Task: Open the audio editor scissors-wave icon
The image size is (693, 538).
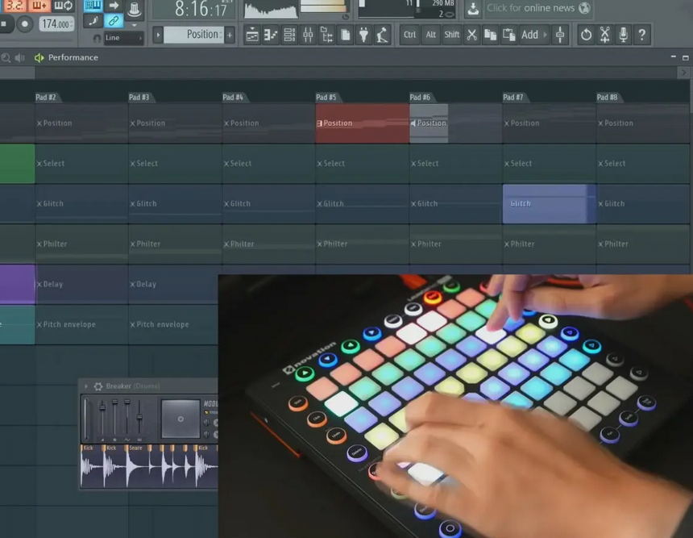Action: pyautogui.click(x=604, y=35)
